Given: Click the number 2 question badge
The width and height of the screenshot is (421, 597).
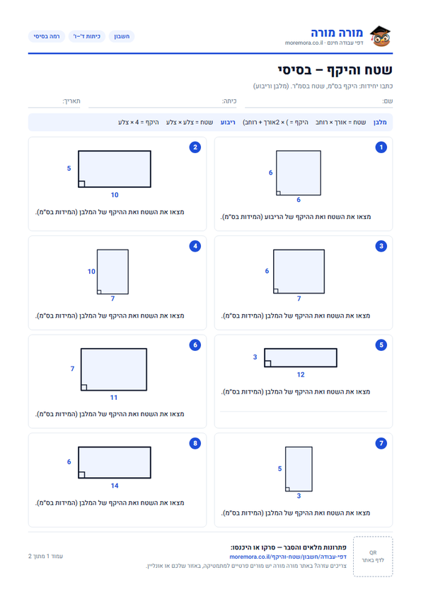Looking at the screenshot, I should 195,147.
